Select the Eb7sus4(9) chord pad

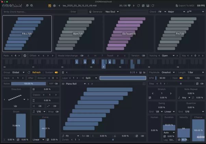tap(129, 34)
